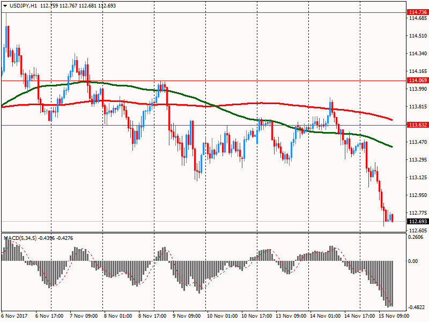
Task: Select the 114.340 price axis value
Action: (418, 54)
